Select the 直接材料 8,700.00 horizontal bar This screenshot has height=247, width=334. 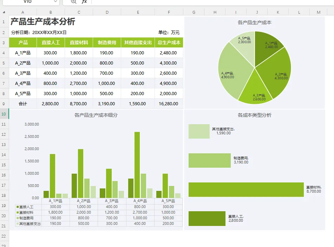pyautogui.click(x=246, y=189)
